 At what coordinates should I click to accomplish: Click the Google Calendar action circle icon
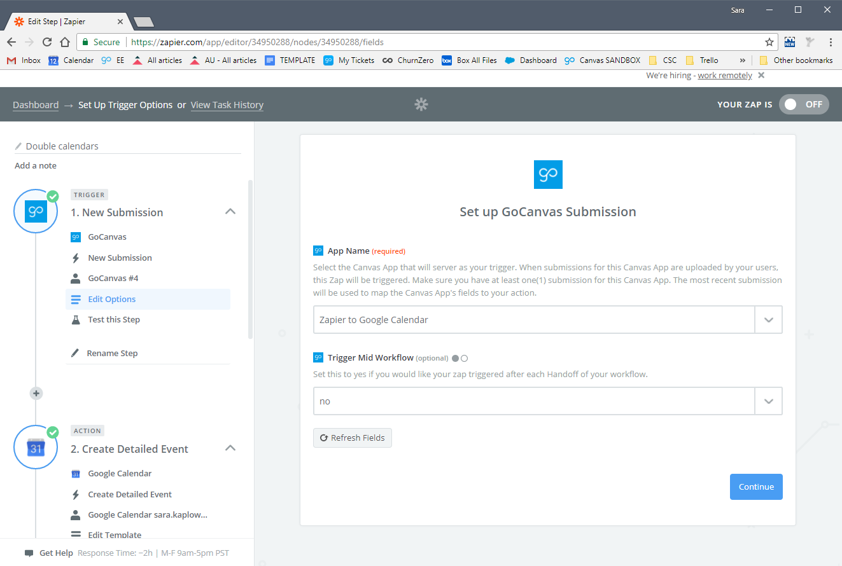pyautogui.click(x=36, y=447)
